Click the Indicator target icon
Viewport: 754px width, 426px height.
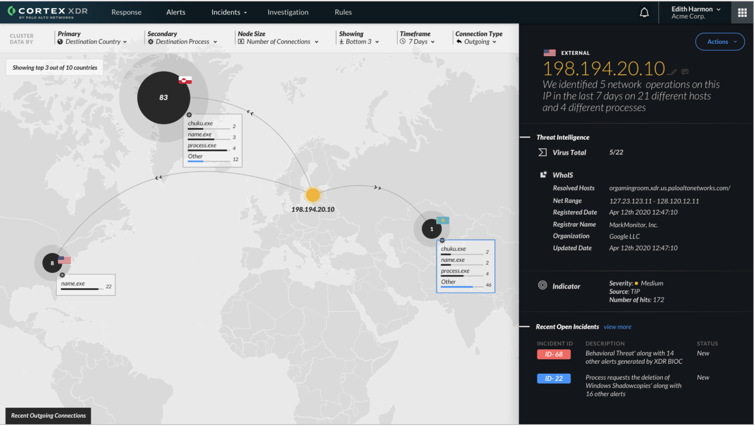coord(542,286)
